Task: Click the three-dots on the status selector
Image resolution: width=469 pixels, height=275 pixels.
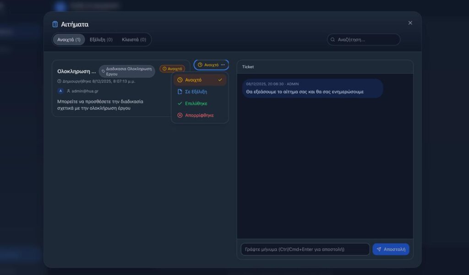Action: (223, 65)
